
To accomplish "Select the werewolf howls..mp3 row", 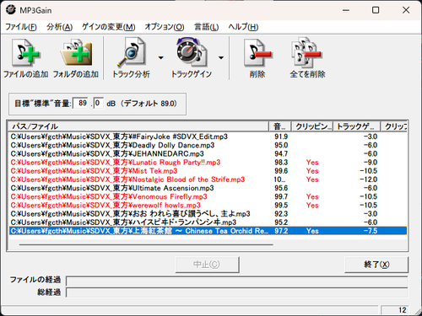I will click(x=208, y=206).
